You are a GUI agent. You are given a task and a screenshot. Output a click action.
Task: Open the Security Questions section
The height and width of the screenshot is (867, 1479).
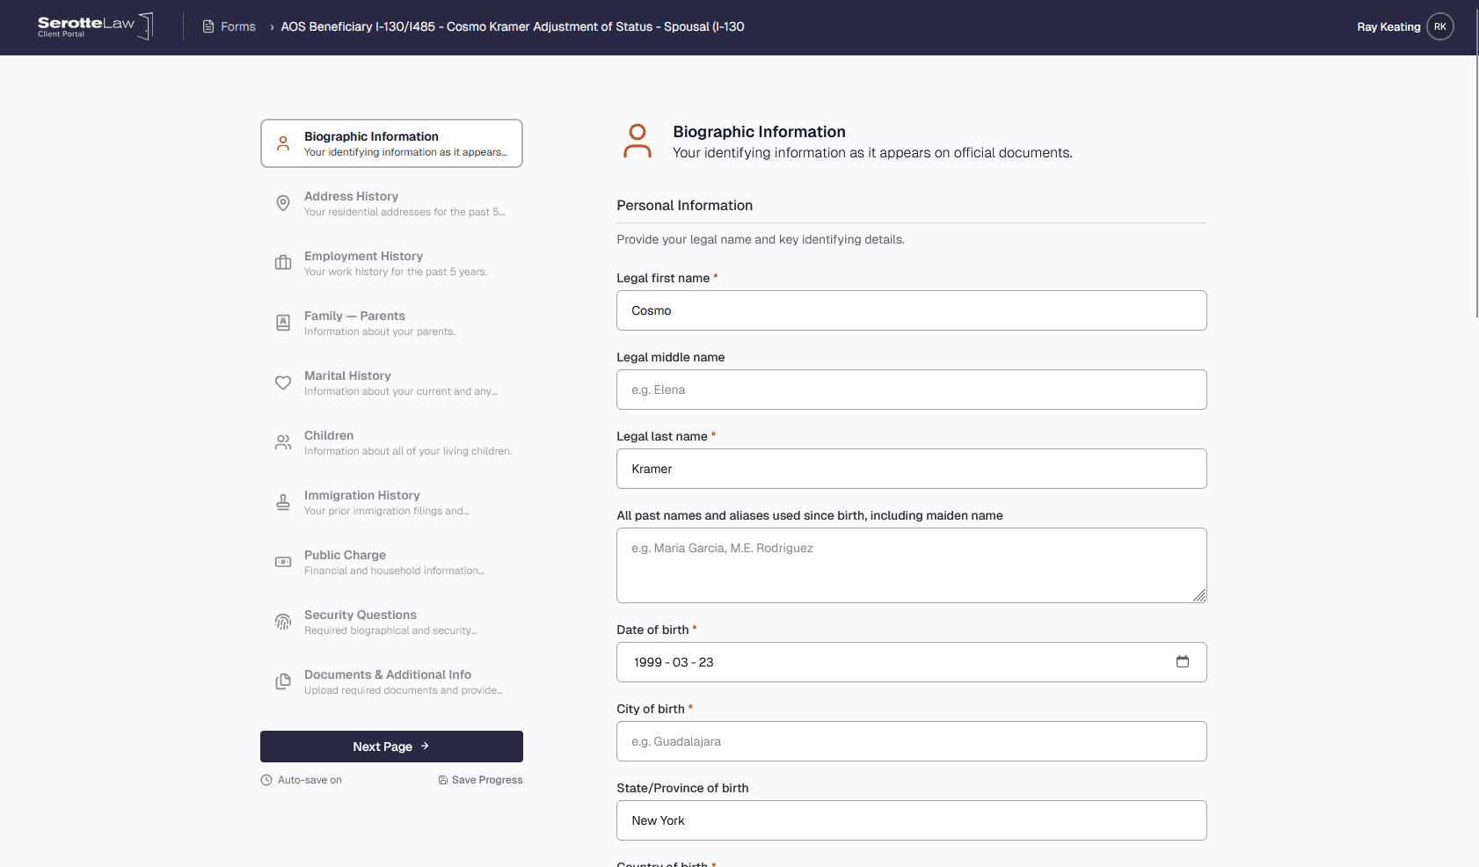click(391, 622)
